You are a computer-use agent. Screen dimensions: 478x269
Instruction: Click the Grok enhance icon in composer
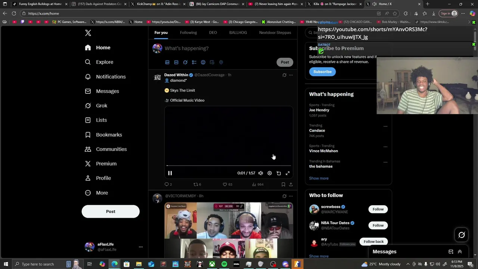(x=185, y=62)
